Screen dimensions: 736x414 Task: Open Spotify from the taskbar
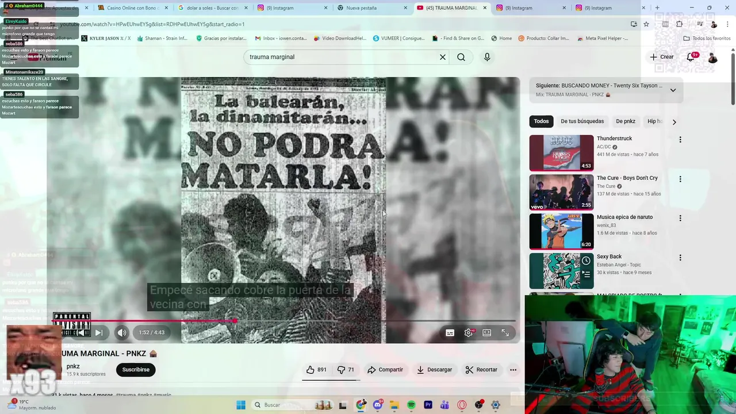point(411,405)
